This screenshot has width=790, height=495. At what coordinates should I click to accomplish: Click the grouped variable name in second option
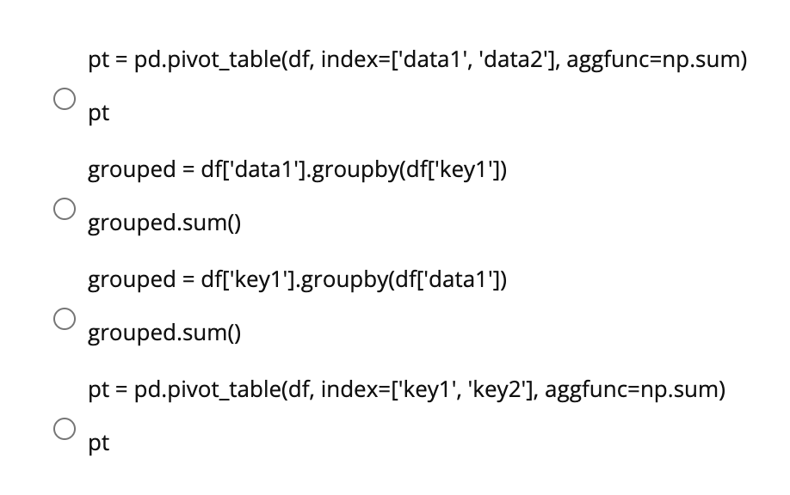(132, 170)
